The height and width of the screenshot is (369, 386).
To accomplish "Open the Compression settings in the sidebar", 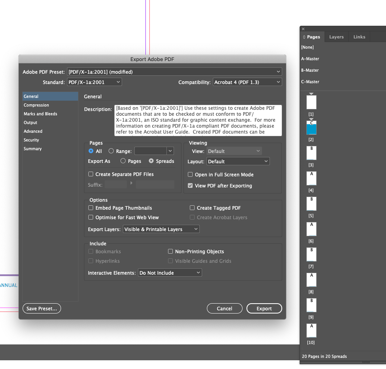I will pyautogui.click(x=36, y=105).
